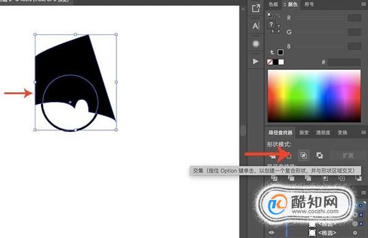Viewport: 368px width, 238px height.
Task: Click the Crop pathfinder icon
Action: 326,178
